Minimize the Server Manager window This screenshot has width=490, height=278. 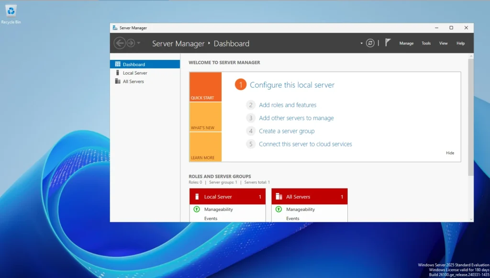(436, 28)
